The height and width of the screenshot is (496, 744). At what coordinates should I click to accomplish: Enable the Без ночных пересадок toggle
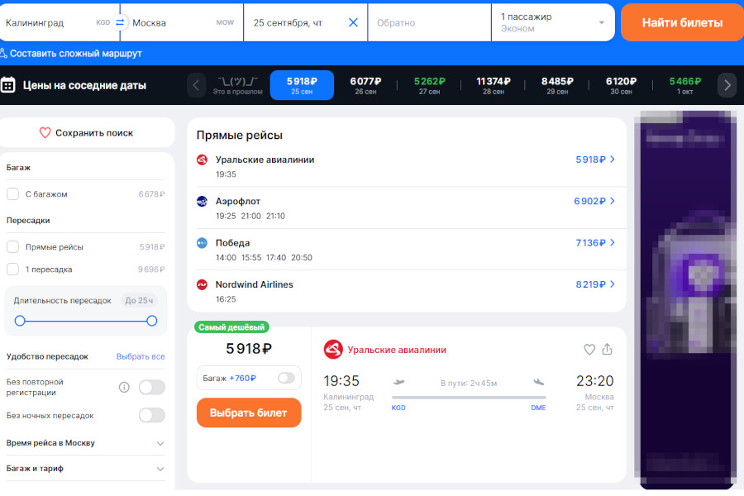click(x=151, y=415)
